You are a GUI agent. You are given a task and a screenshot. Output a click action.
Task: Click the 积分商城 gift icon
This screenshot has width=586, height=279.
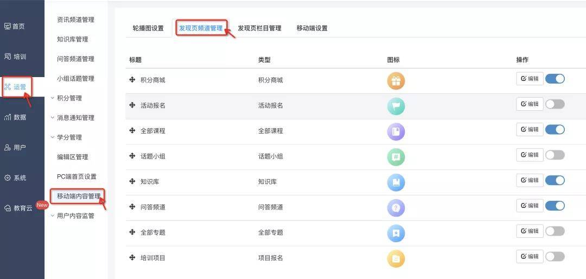(396, 81)
